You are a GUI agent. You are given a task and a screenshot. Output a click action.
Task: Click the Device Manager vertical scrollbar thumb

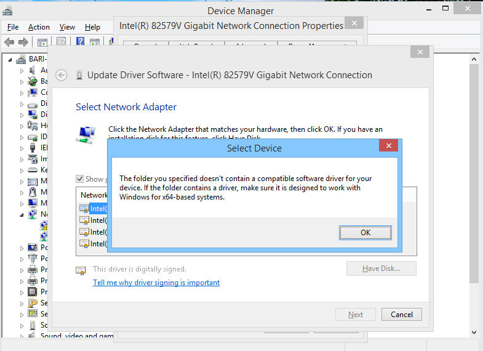click(x=474, y=174)
